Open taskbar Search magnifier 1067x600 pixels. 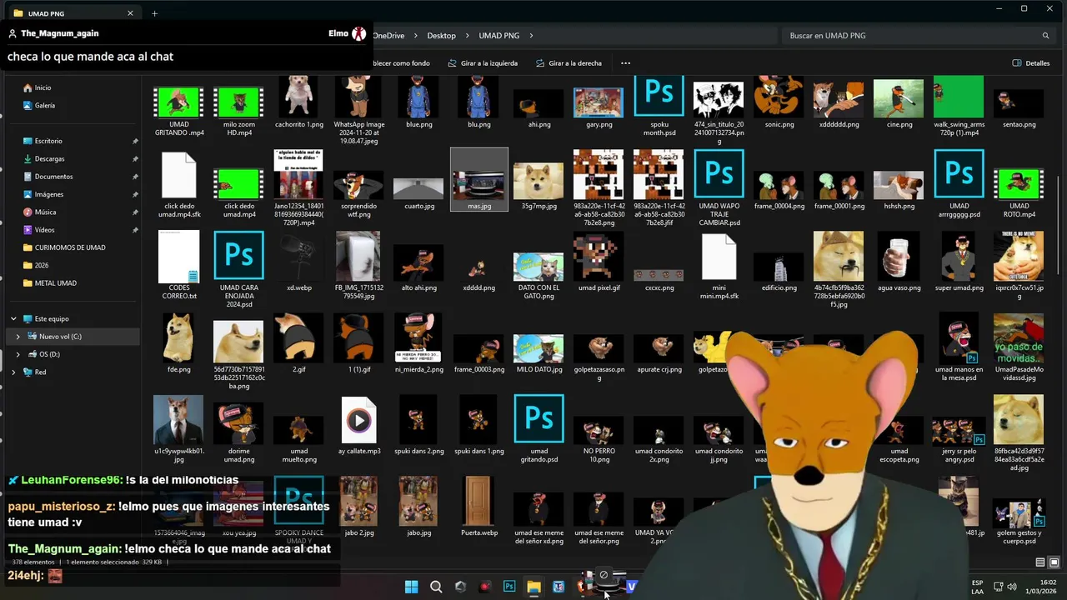(436, 587)
